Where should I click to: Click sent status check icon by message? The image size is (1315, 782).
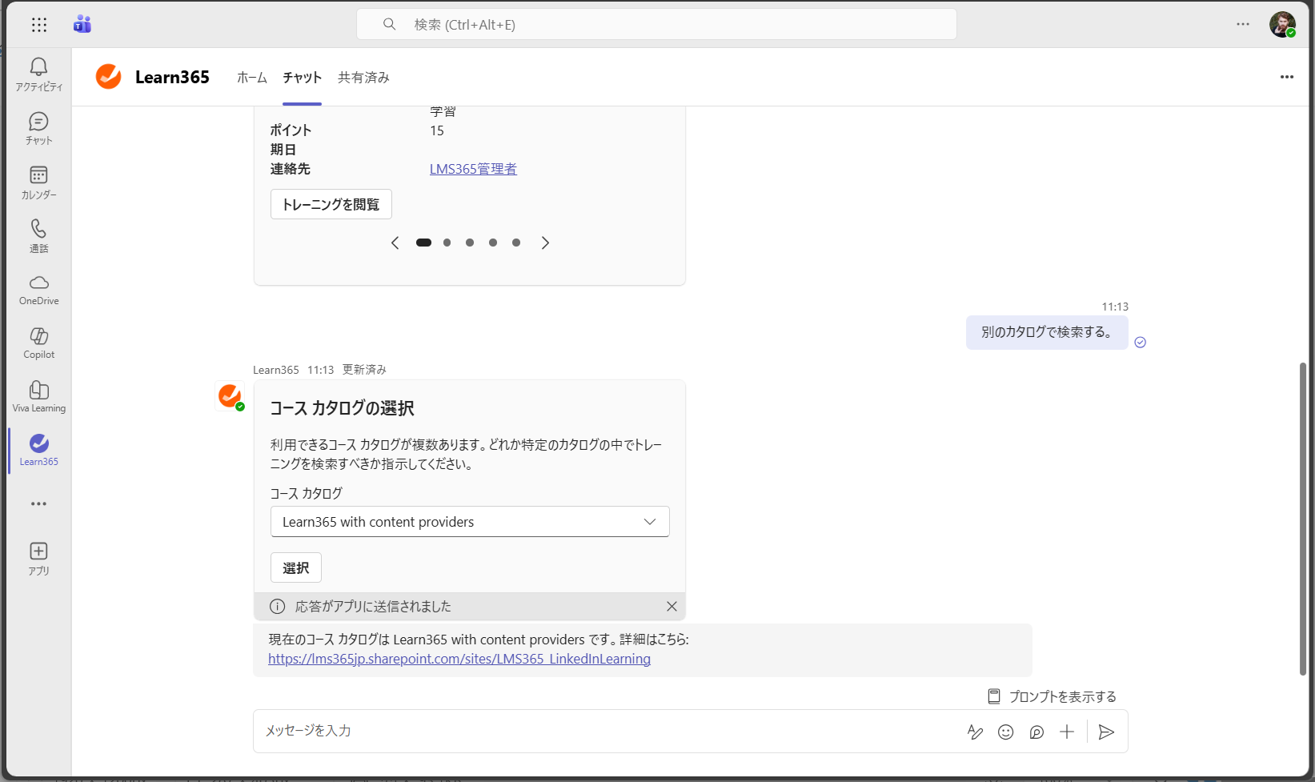pos(1141,343)
